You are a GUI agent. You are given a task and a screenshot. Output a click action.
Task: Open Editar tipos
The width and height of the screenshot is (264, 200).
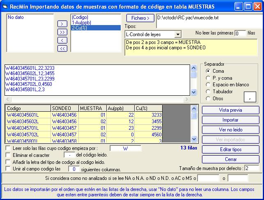pyautogui.click(x=230, y=149)
